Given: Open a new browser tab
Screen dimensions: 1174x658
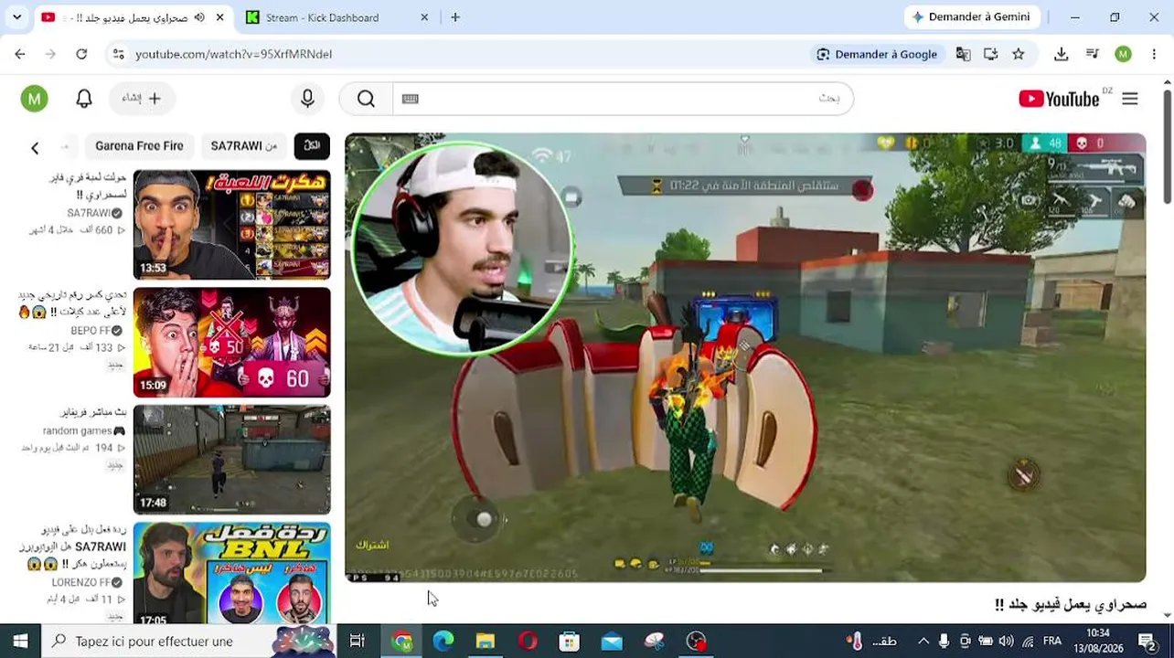Looking at the screenshot, I should (455, 17).
